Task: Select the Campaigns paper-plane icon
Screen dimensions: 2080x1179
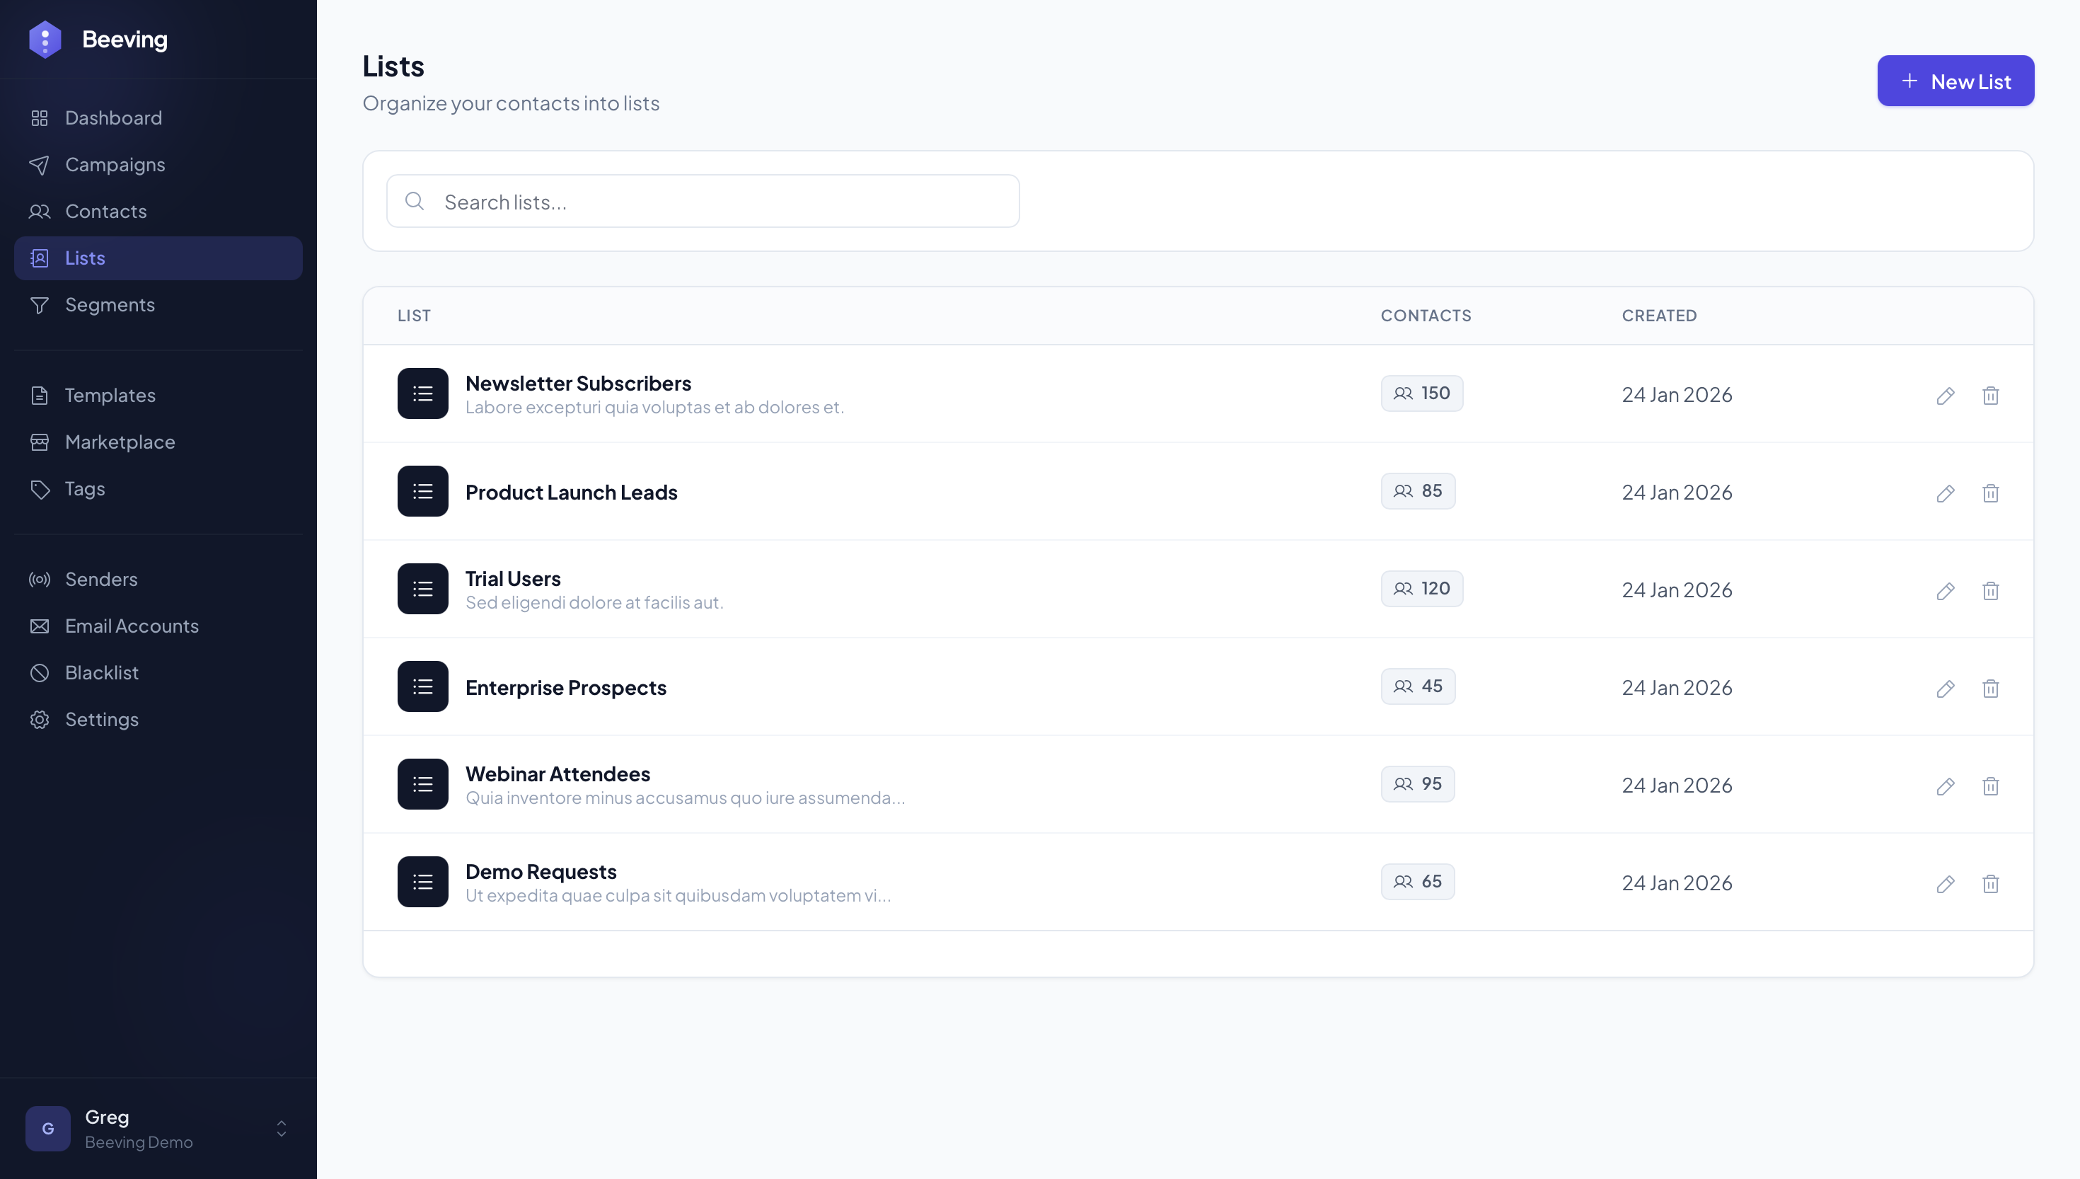Action: tap(40, 164)
